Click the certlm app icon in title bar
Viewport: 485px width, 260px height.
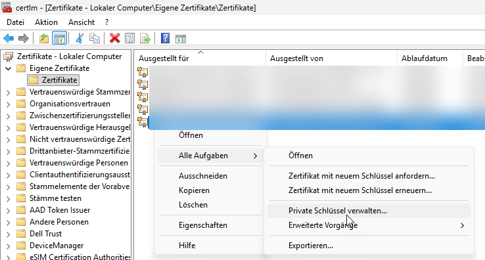[x=7, y=7]
